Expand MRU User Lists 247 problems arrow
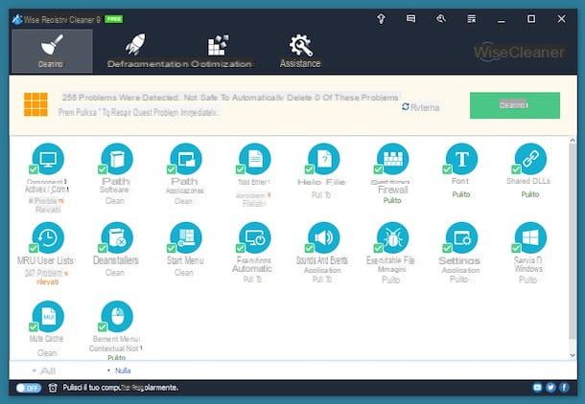Viewport: 585px width, 404px height. click(66, 273)
